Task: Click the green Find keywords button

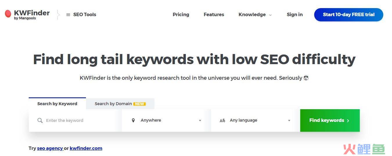Action: click(x=330, y=120)
